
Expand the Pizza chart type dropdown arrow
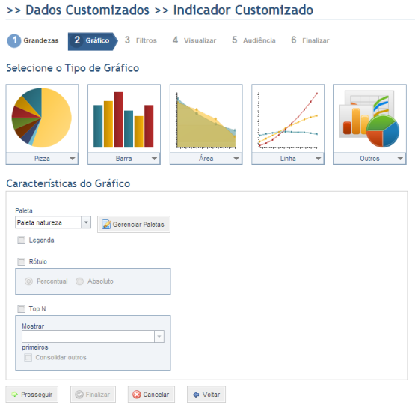73,159
